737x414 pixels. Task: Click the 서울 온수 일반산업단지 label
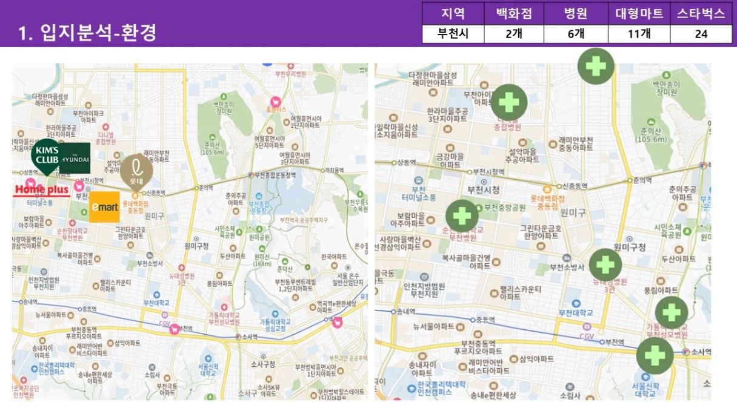point(348,278)
